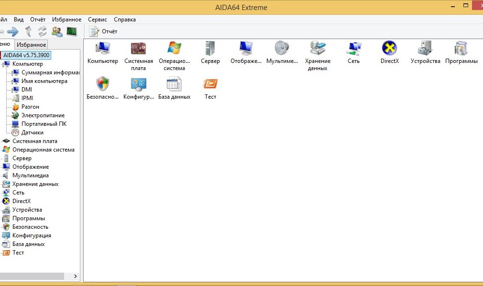Select Устройства in the tree
The height and width of the screenshot is (286, 483).
(x=27, y=210)
